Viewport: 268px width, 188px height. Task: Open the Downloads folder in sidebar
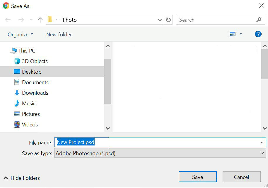[x=35, y=93]
